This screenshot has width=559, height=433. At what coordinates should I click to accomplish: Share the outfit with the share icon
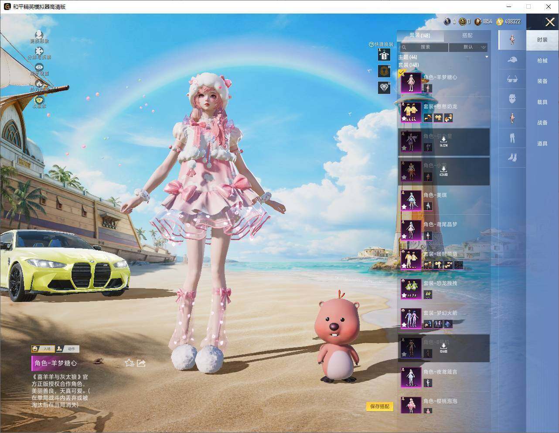141,363
